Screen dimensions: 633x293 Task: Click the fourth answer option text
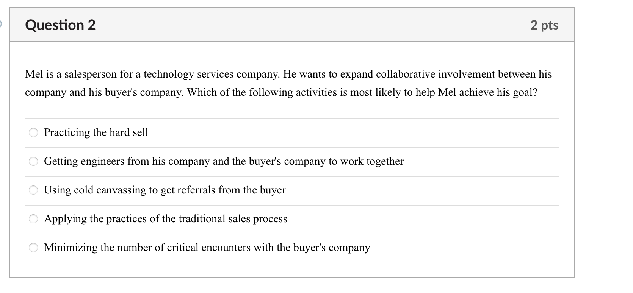point(166,219)
